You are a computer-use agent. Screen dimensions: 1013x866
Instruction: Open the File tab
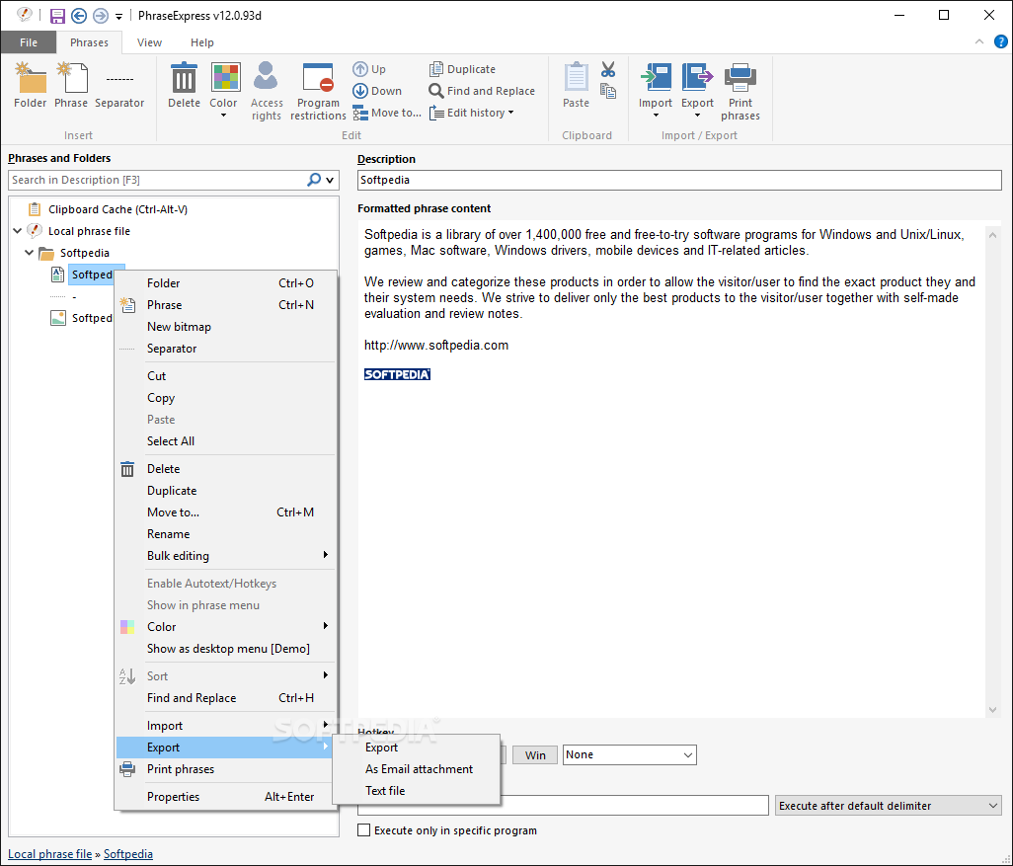29,42
